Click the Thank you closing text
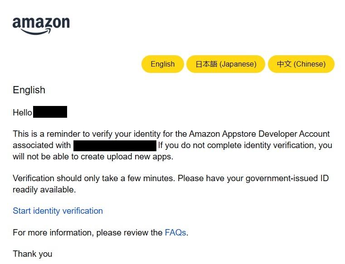The width and height of the screenshot is (345, 264). click(x=32, y=254)
